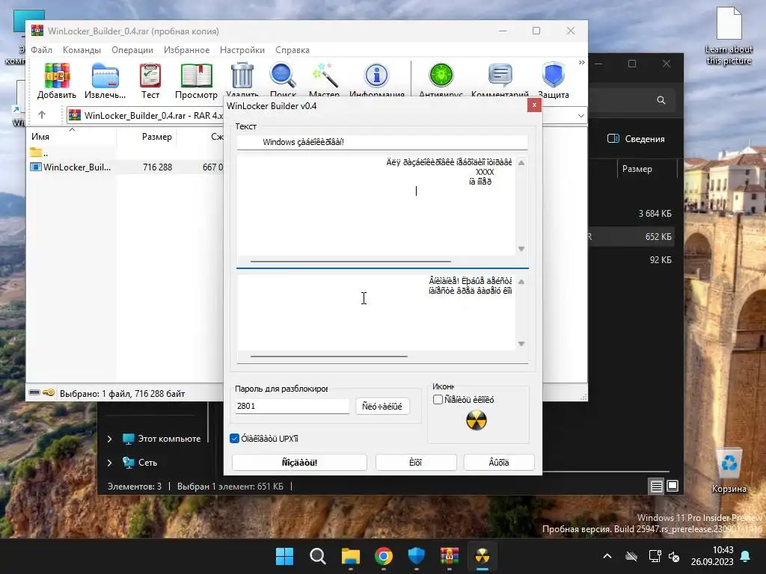Select the 652 КБ file row in Explorer
766x574 pixels.
(x=630, y=237)
